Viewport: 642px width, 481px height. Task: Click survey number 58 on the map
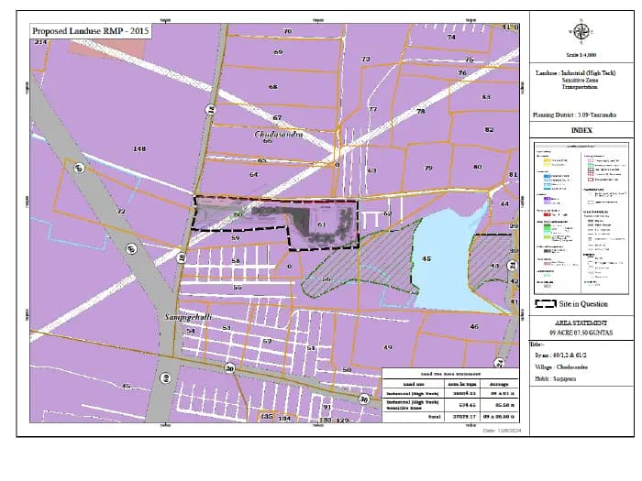(236, 261)
